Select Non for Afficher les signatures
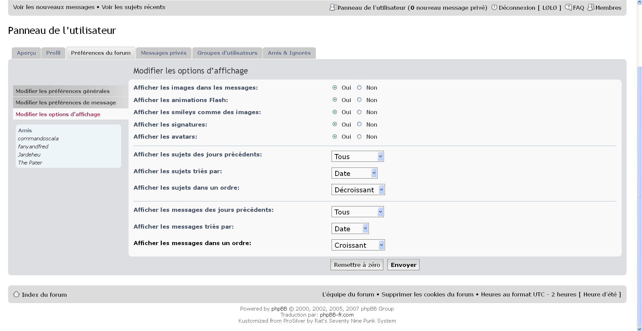Image resolution: width=642 pixels, height=331 pixels. (359, 125)
